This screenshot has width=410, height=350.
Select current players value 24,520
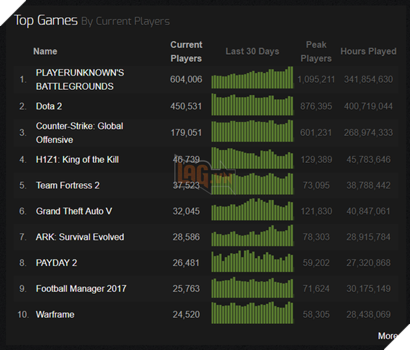pos(186,314)
